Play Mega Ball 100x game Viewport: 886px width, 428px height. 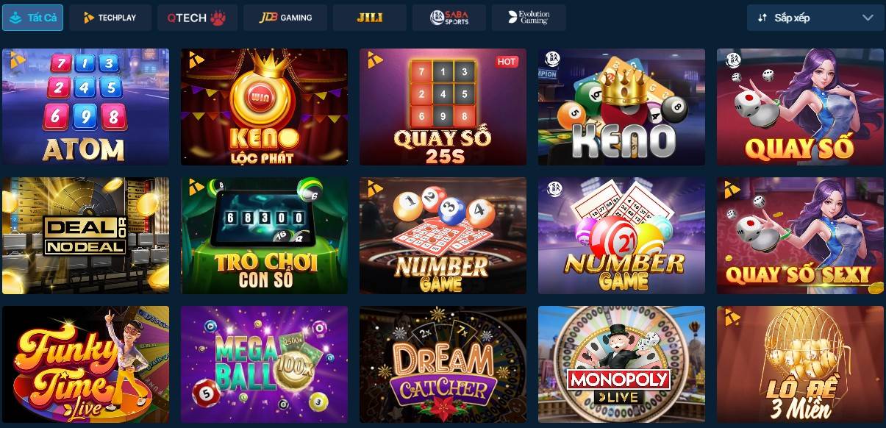point(264,364)
